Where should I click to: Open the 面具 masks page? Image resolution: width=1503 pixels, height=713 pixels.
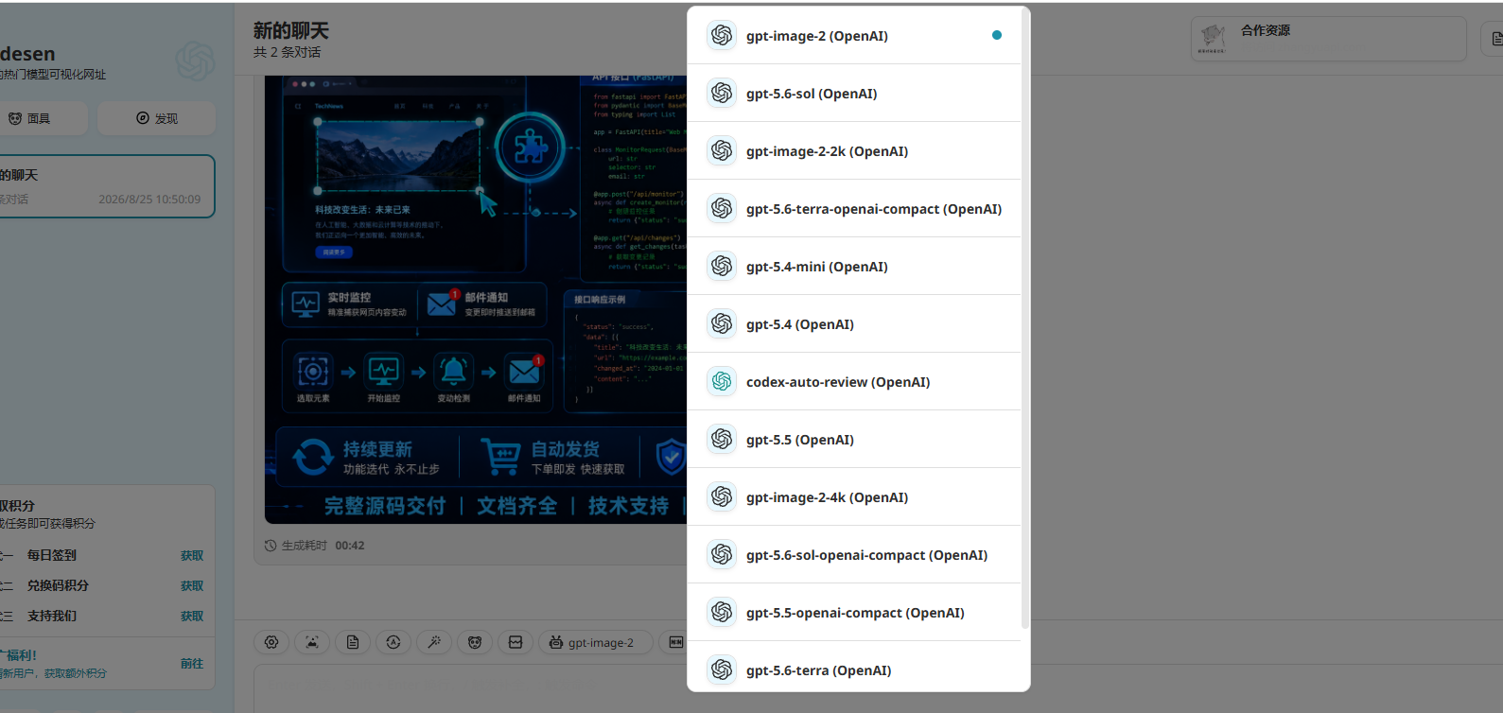pyautogui.click(x=42, y=118)
